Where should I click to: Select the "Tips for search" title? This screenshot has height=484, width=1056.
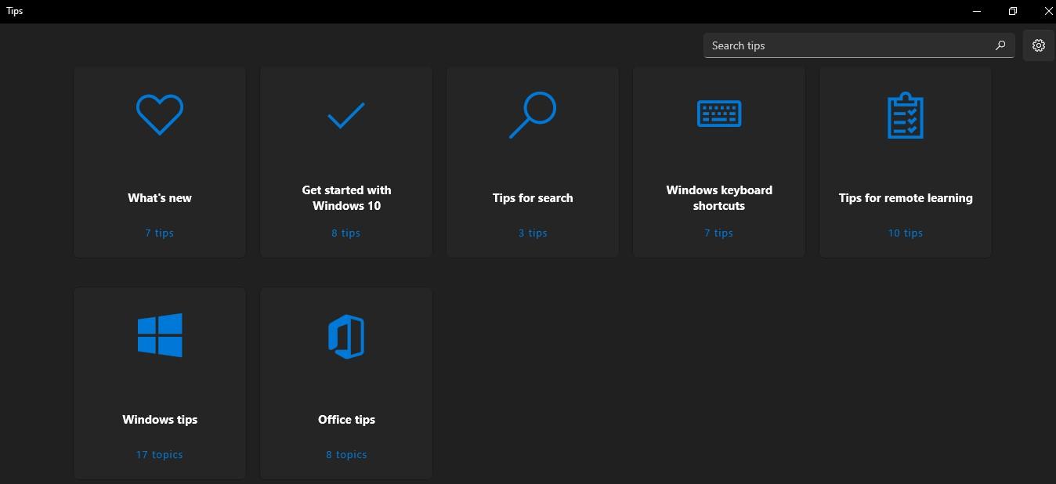tap(533, 198)
